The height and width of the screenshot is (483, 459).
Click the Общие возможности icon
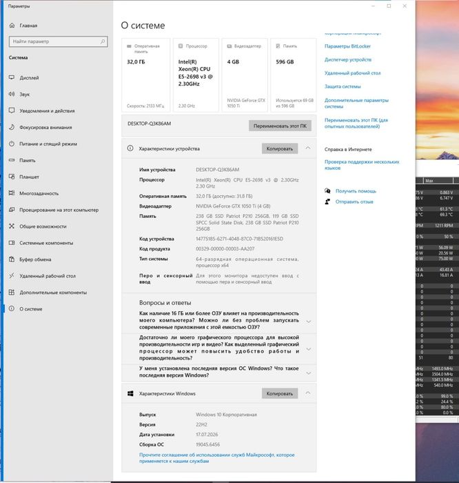click(x=12, y=226)
